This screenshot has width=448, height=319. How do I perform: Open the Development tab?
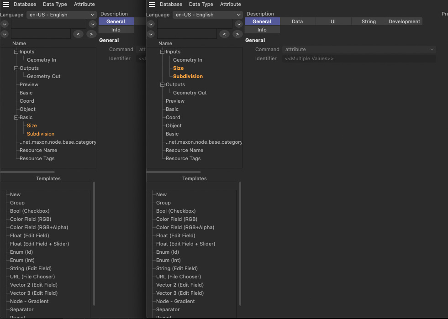[x=404, y=21]
